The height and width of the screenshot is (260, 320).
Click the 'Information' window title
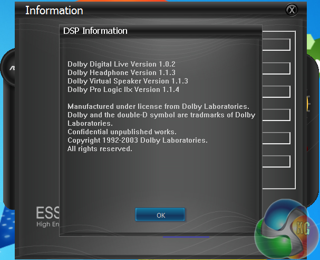(54, 11)
